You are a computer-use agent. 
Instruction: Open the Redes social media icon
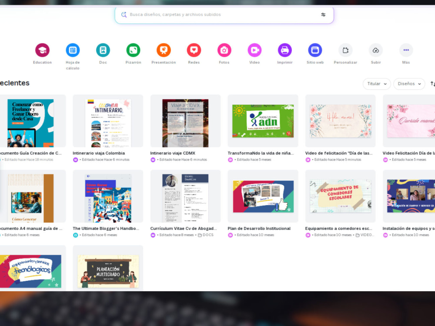(194, 50)
